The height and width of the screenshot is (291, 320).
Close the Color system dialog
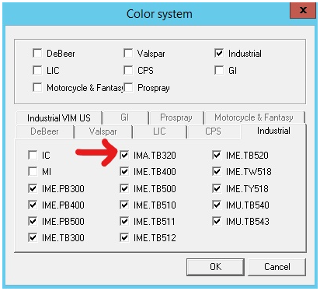coord(303,10)
